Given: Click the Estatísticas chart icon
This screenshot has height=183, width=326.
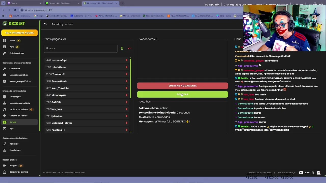Looking at the screenshot, I should [4, 150].
